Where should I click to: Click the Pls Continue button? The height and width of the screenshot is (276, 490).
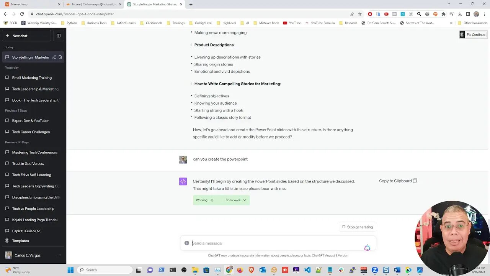coord(473,34)
